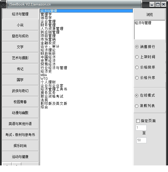Choose the 校园青春 category button
The width and height of the screenshot is (168, 172).
[20, 102]
